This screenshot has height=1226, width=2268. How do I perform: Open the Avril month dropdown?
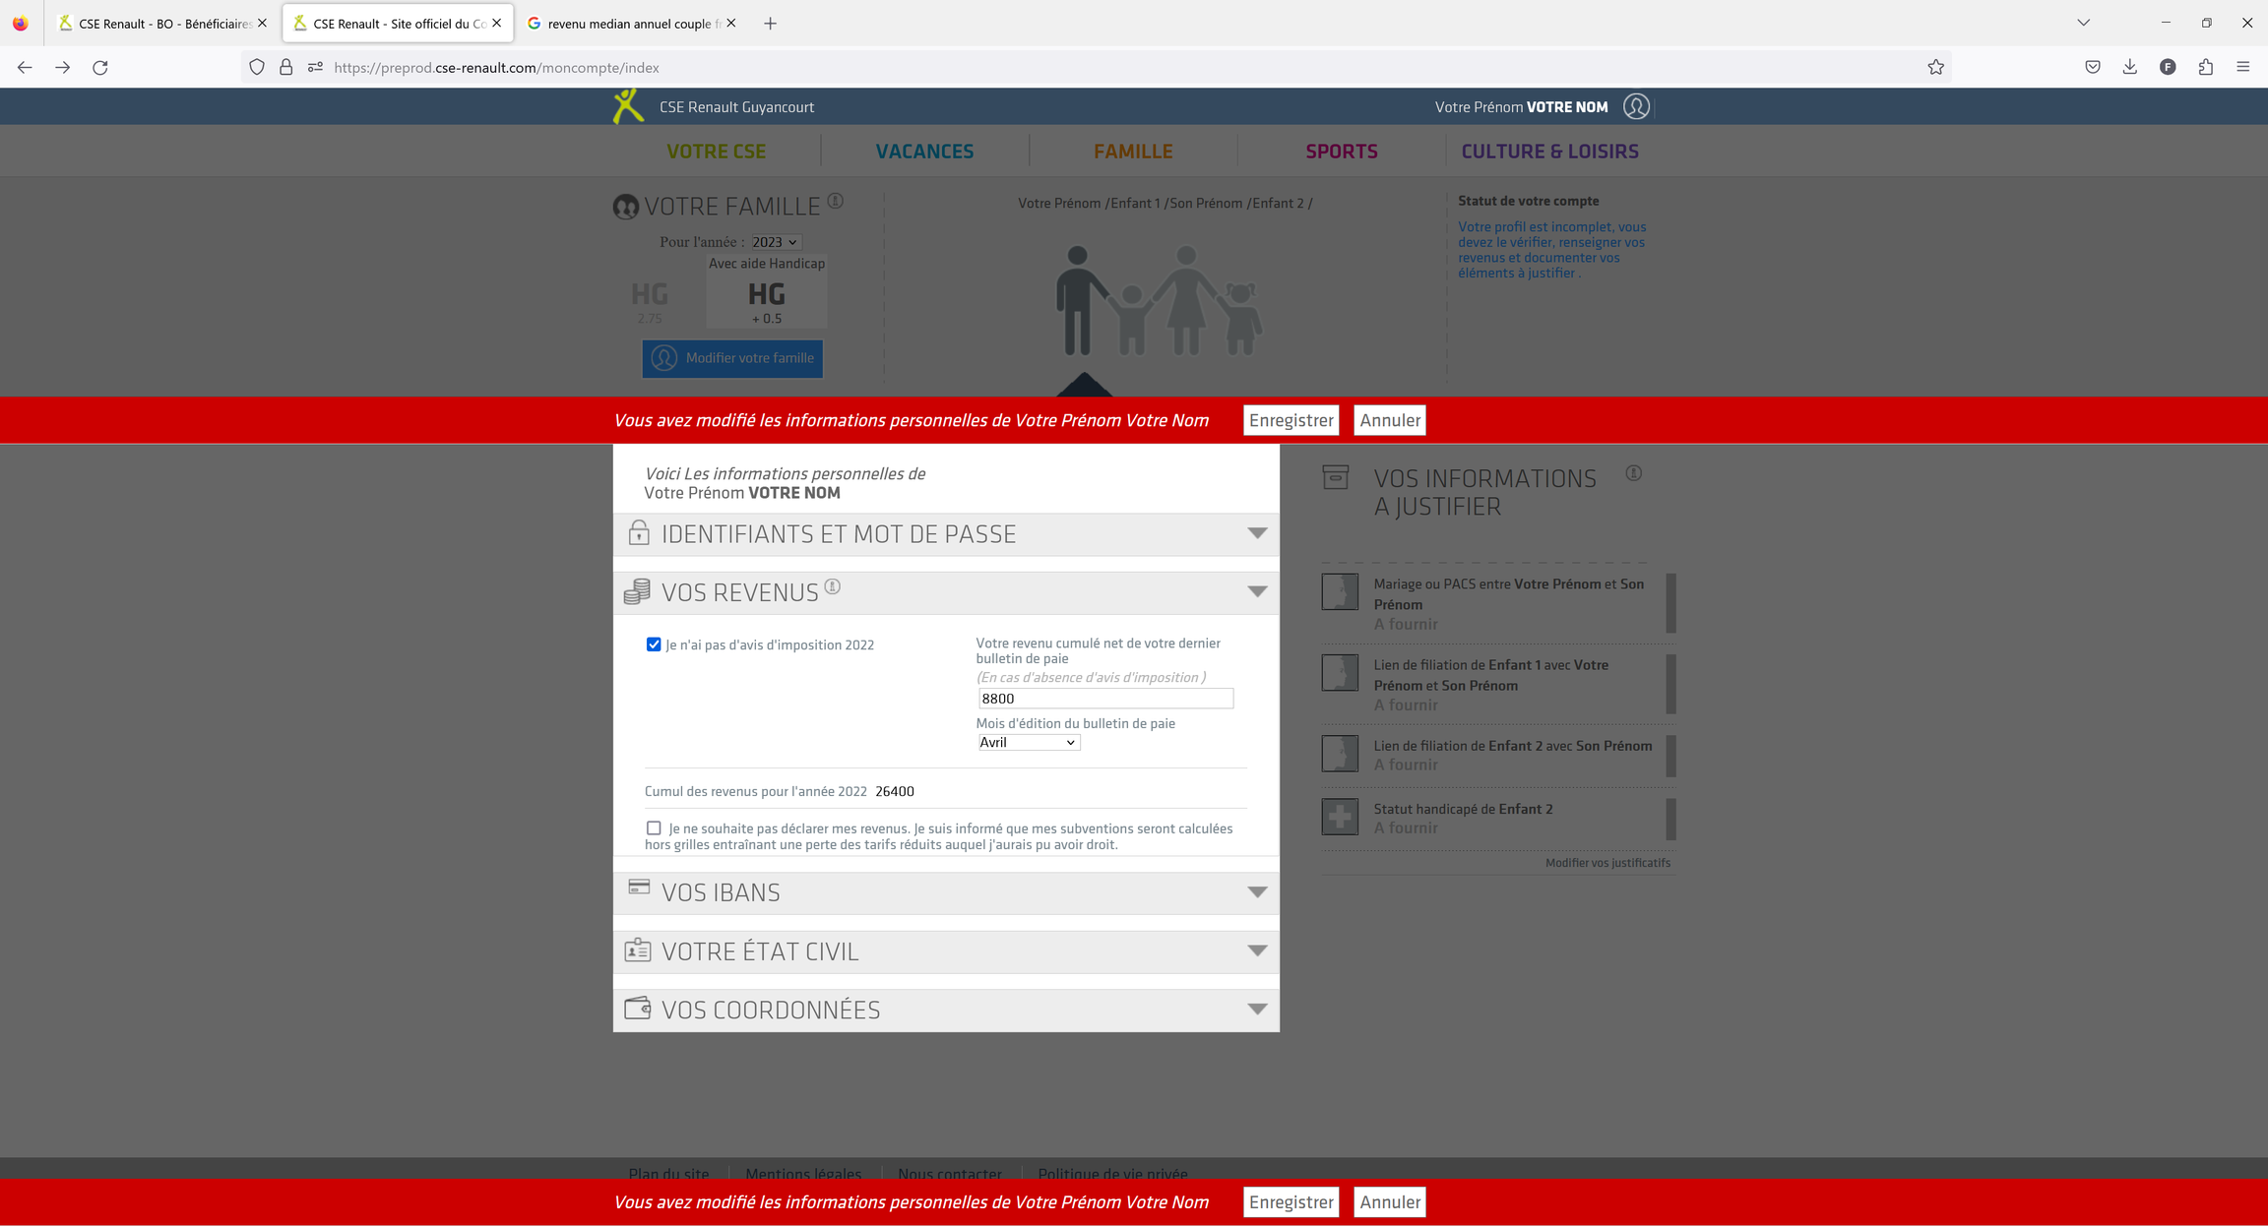pyautogui.click(x=1029, y=742)
